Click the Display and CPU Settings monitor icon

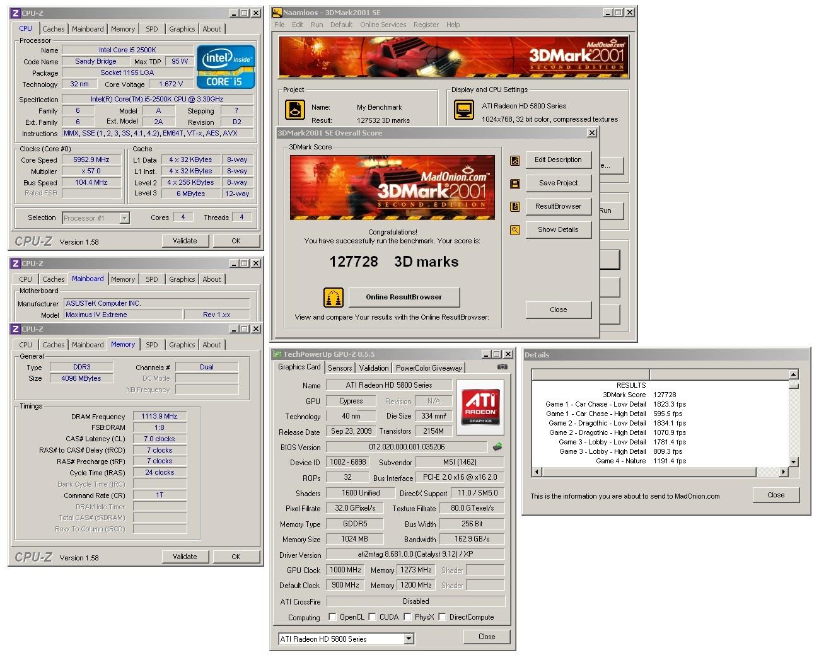pyautogui.click(x=464, y=110)
